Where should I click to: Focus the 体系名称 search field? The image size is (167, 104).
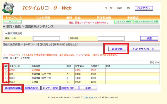coord(111,38)
